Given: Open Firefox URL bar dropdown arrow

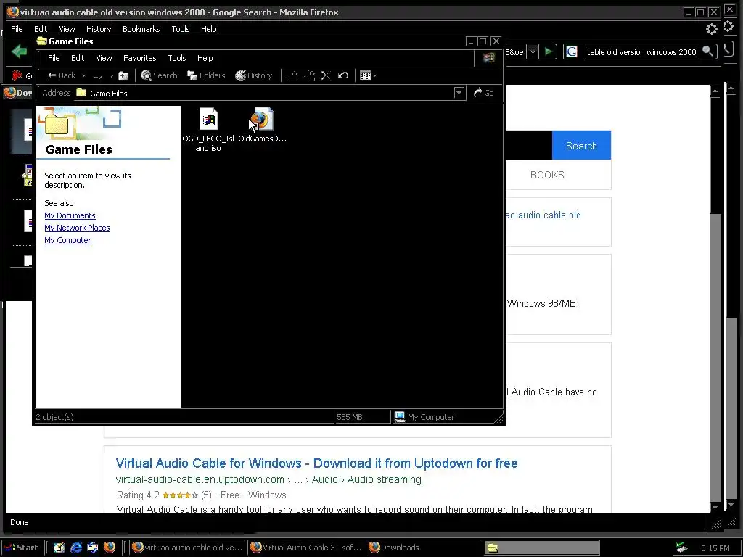Looking at the screenshot, I should point(533,51).
